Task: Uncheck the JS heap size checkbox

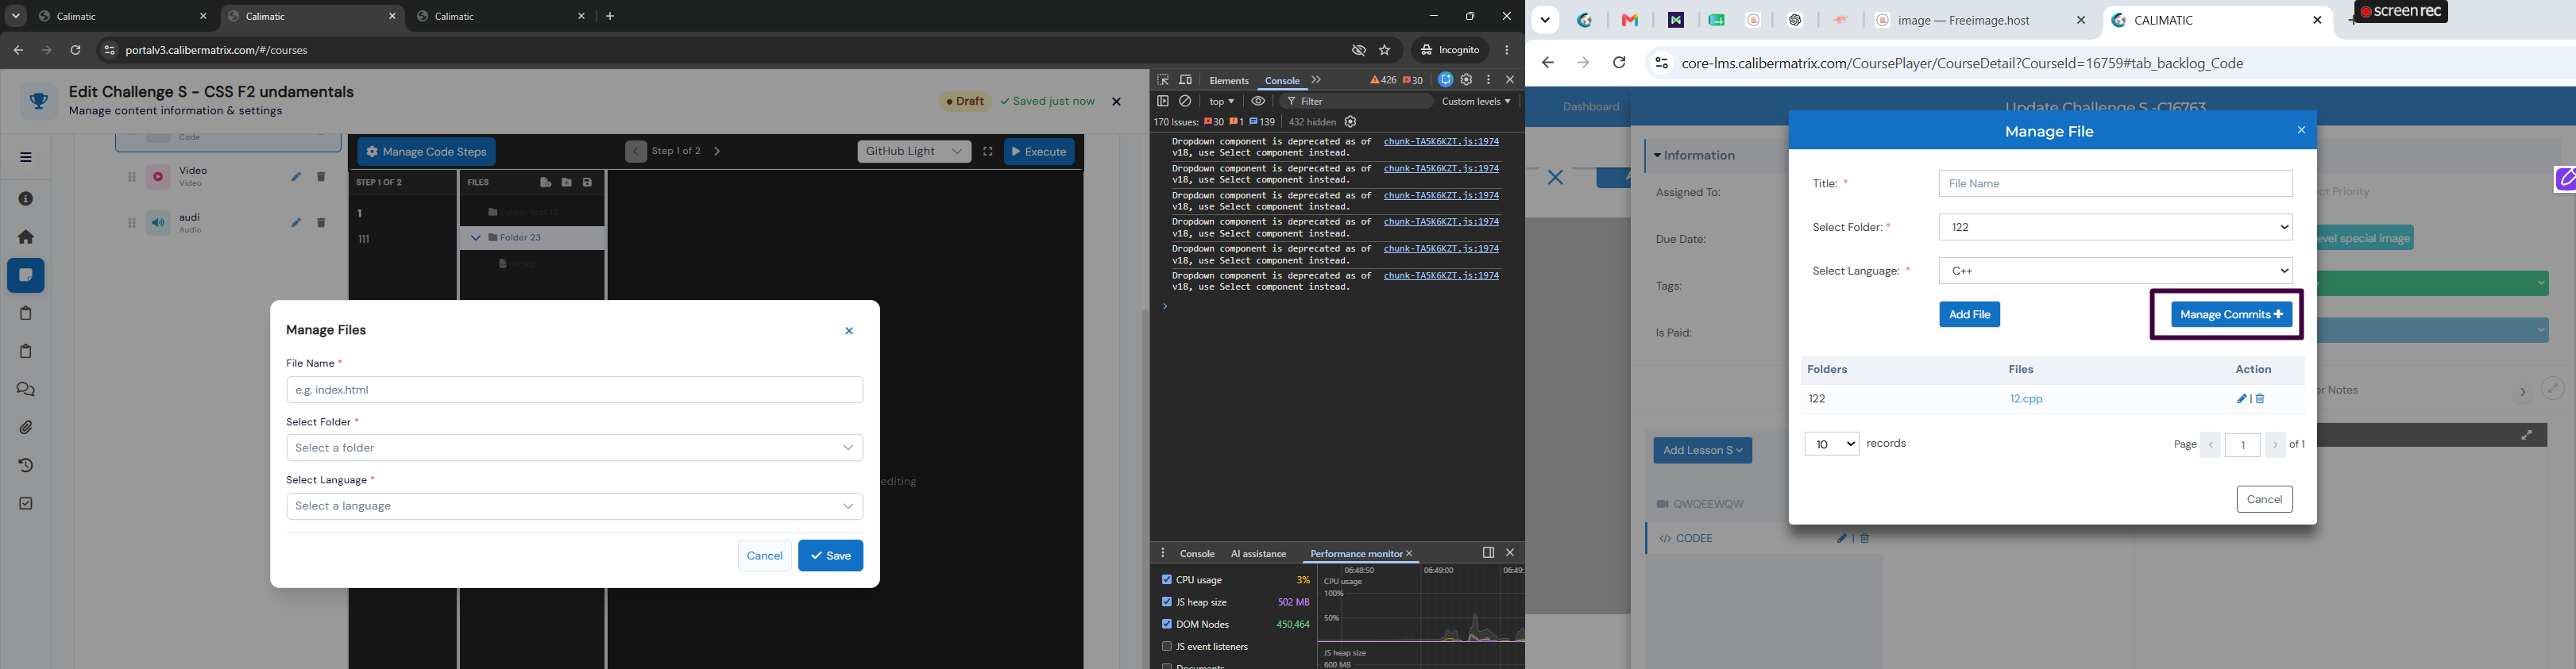Action: [x=1166, y=602]
